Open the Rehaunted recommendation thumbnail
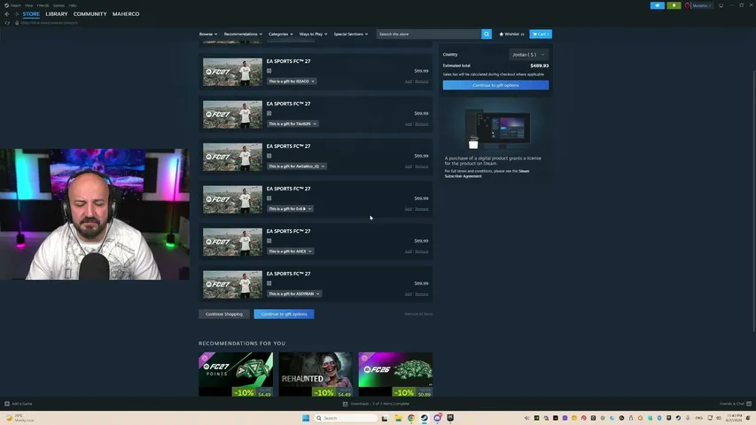This screenshot has height=425, width=756. point(316,375)
